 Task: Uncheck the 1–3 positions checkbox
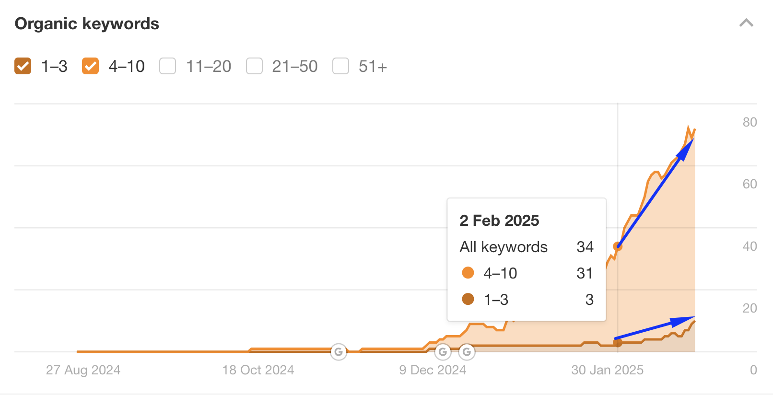23,66
